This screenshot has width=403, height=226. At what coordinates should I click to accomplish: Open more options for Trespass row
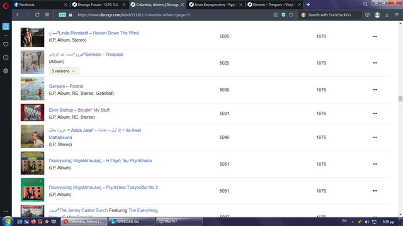(x=375, y=63)
